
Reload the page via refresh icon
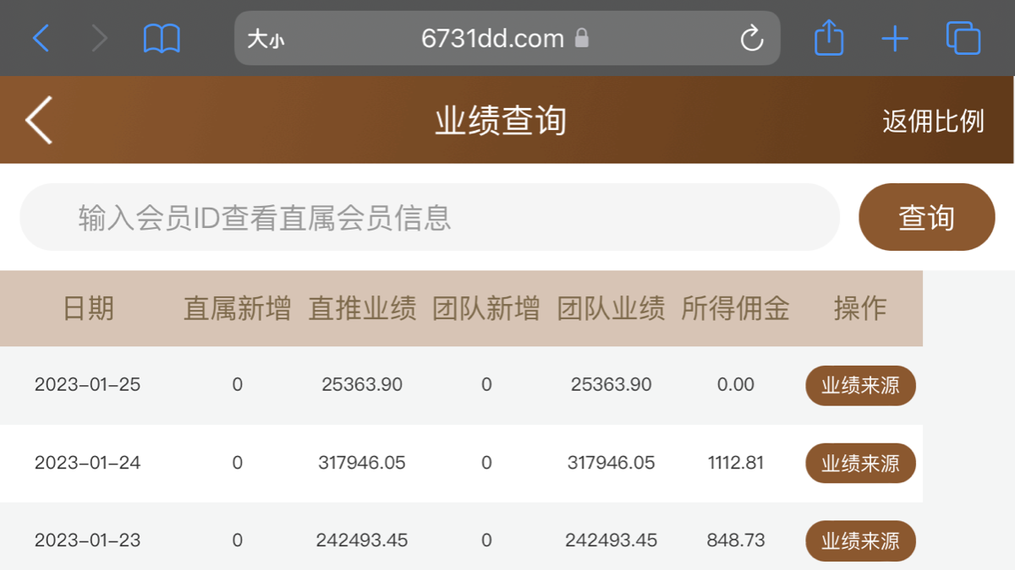tap(750, 37)
